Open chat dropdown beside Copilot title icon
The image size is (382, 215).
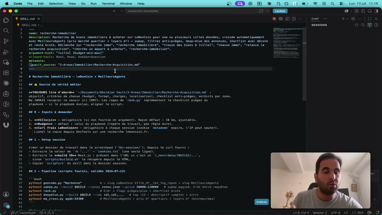(x=267, y=11)
